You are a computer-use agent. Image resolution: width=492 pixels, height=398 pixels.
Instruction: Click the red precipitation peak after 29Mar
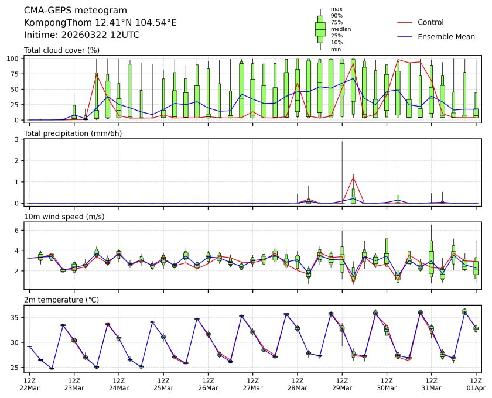click(353, 177)
